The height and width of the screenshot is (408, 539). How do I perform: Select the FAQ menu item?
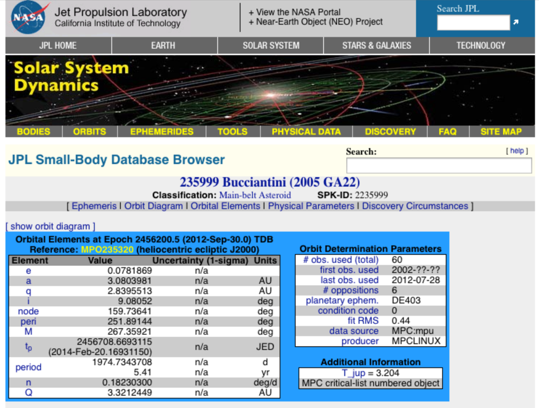coord(448,131)
